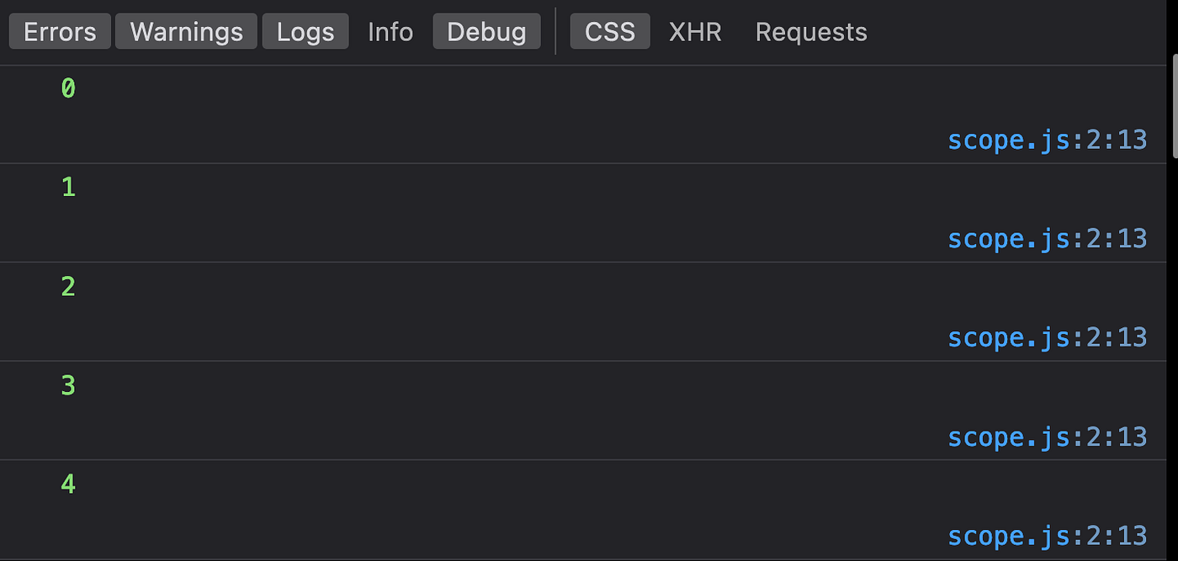
Task: Click the divider between Debug and CSS
Action: (555, 32)
